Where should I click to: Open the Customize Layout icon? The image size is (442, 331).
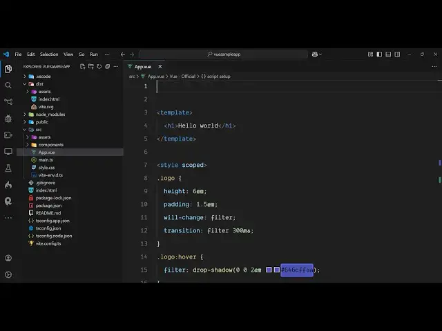click(370, 54)
